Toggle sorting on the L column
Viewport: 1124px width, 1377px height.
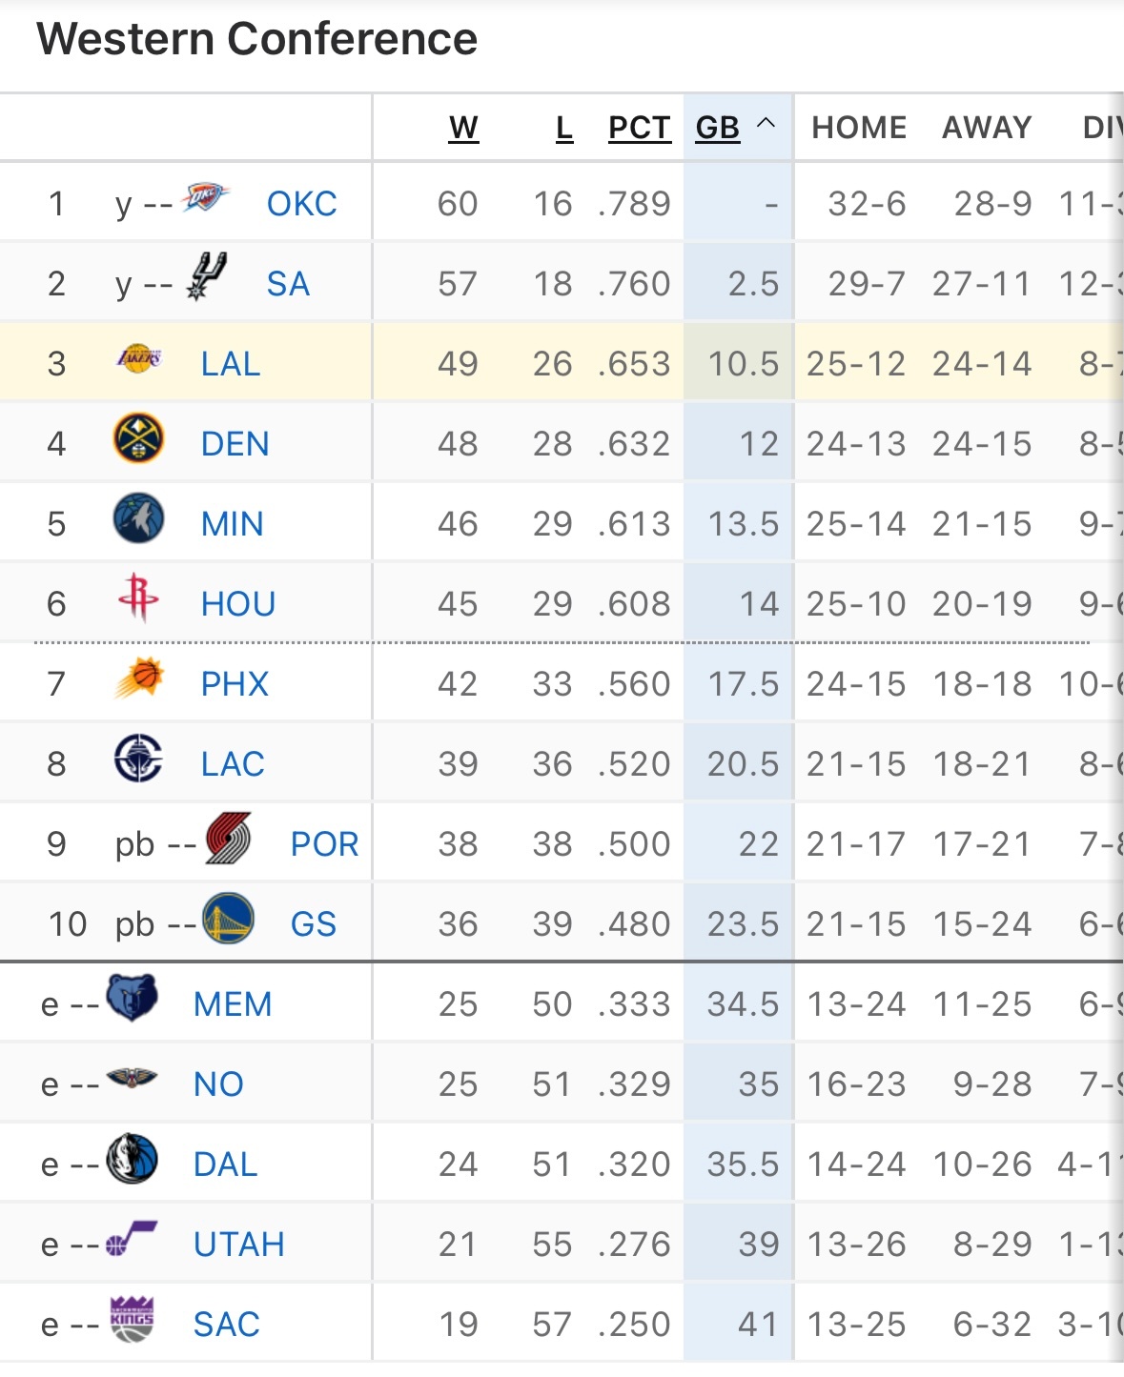pyautogui.click(x=563, y=127)
